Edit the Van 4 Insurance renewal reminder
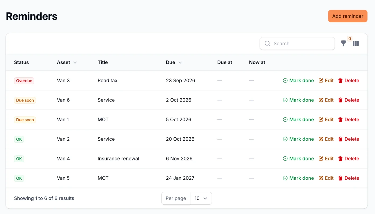The width and height of the screenshot is (375, 214). click(x=326, y=159)
